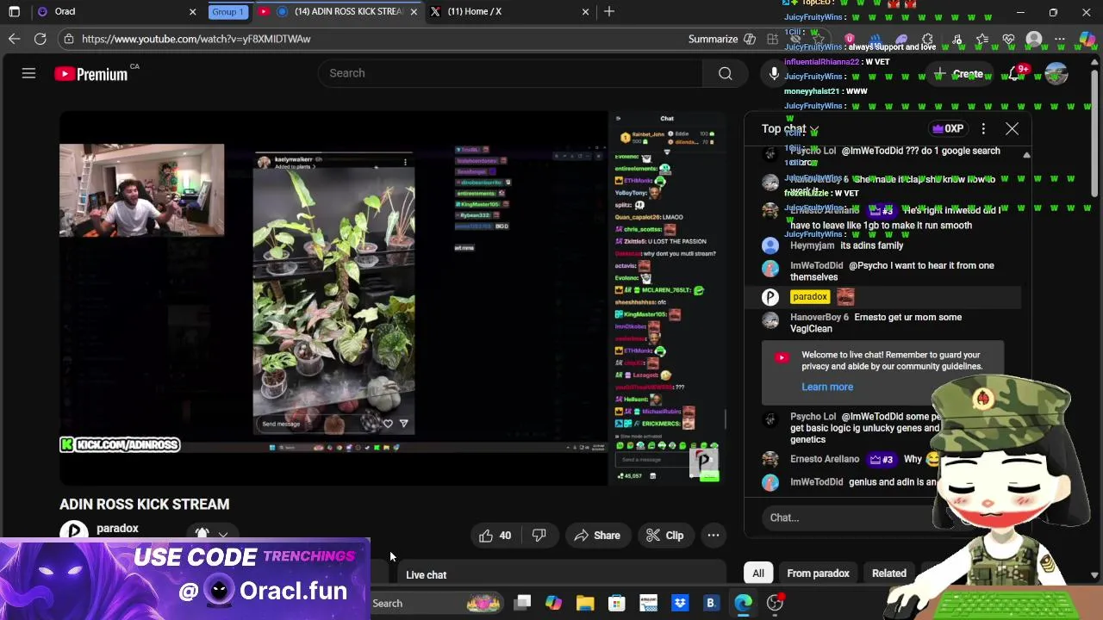Open Task View on taskbar

click(x=522, y=604)
